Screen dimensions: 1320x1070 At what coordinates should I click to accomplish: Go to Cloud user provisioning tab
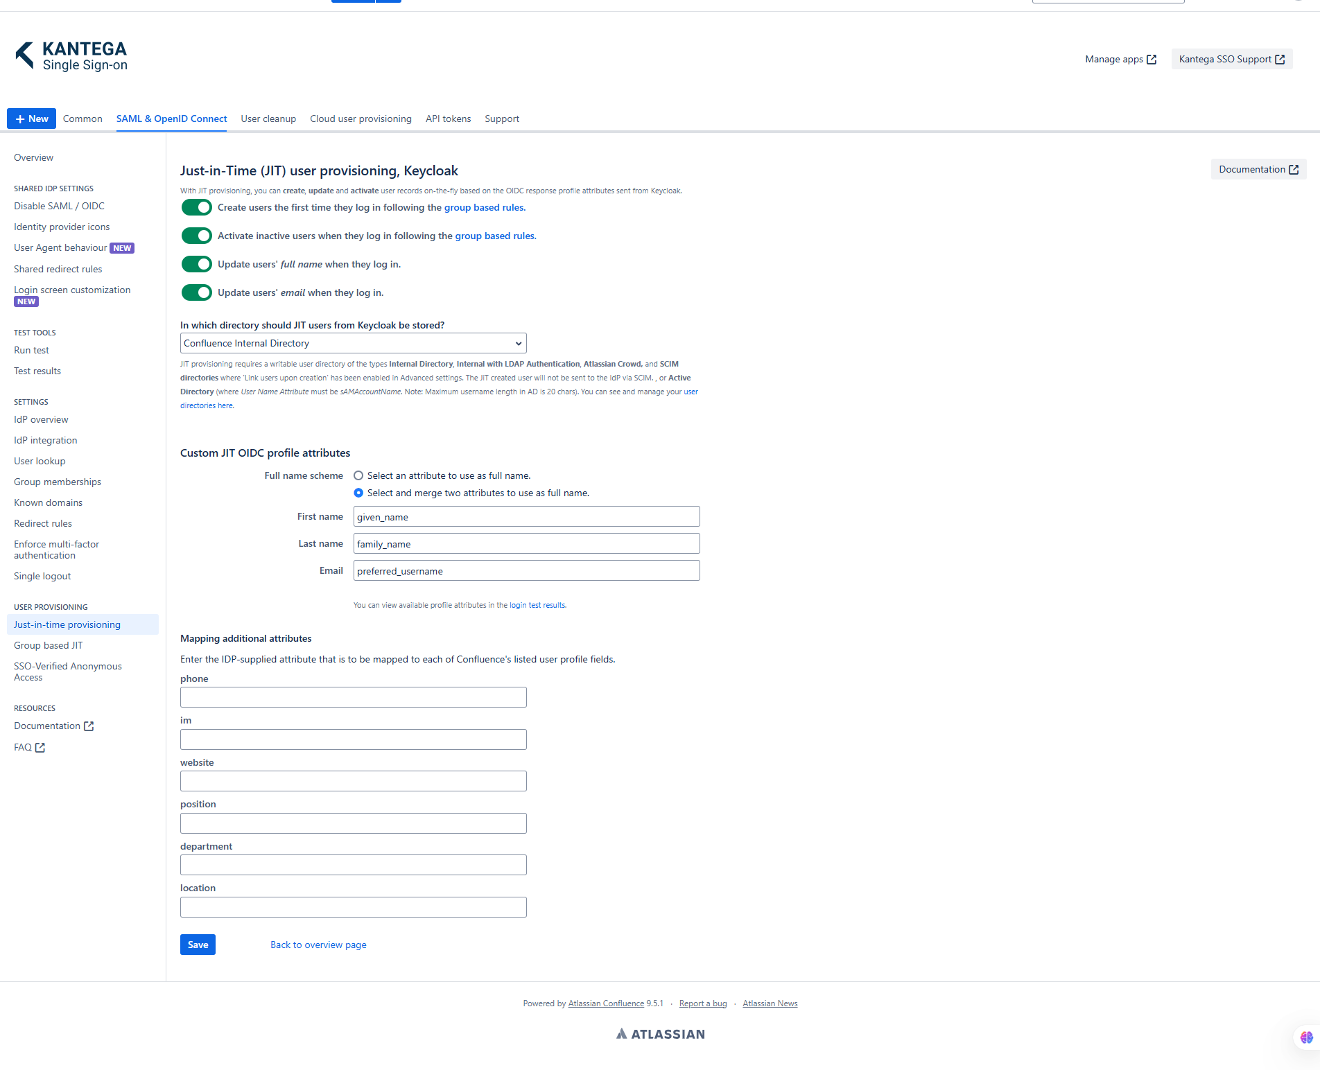361,119
